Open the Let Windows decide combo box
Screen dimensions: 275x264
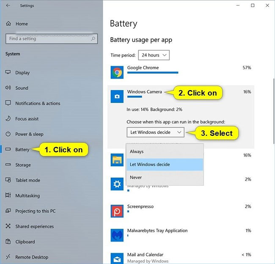(155, 132)
